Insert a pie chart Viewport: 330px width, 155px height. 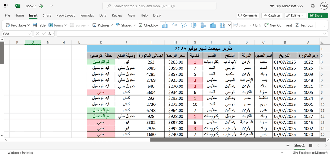[x=194, y=25]
